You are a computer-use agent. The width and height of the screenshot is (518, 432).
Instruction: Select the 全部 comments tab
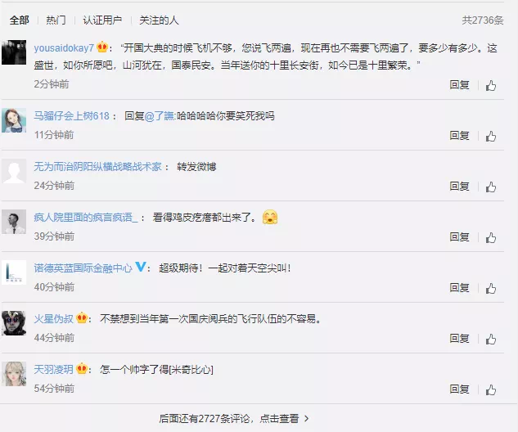click(x=19, y=20)
